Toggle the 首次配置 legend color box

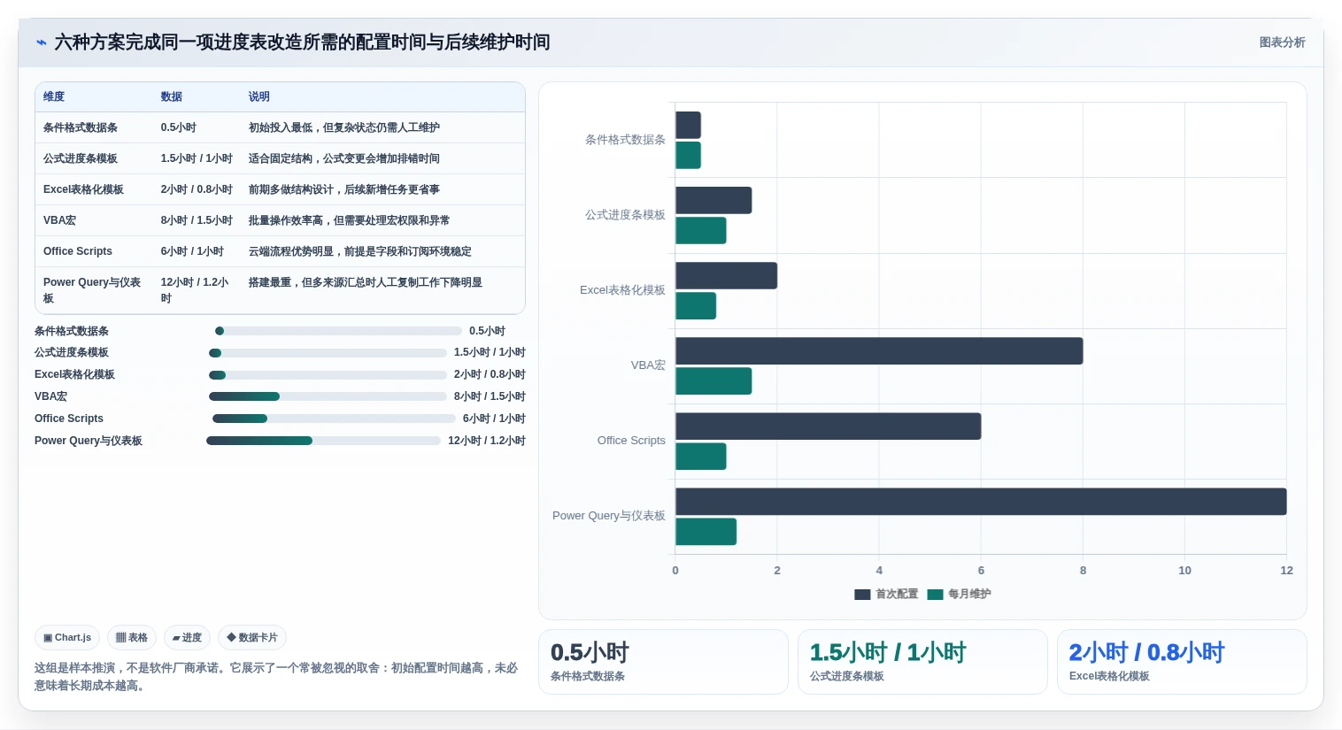862,595
